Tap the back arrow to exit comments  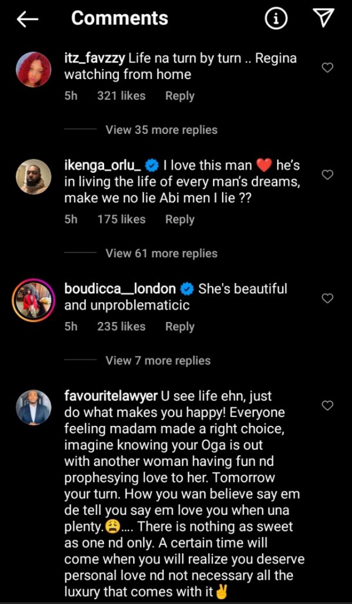26,18
